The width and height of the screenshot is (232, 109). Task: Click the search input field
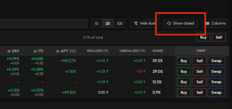tap(44, 23)
